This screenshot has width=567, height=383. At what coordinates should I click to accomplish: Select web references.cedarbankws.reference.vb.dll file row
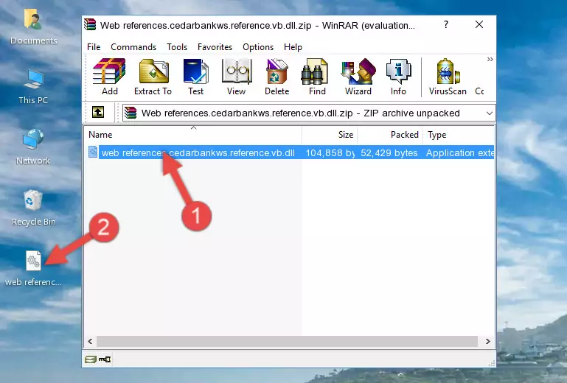291,153
